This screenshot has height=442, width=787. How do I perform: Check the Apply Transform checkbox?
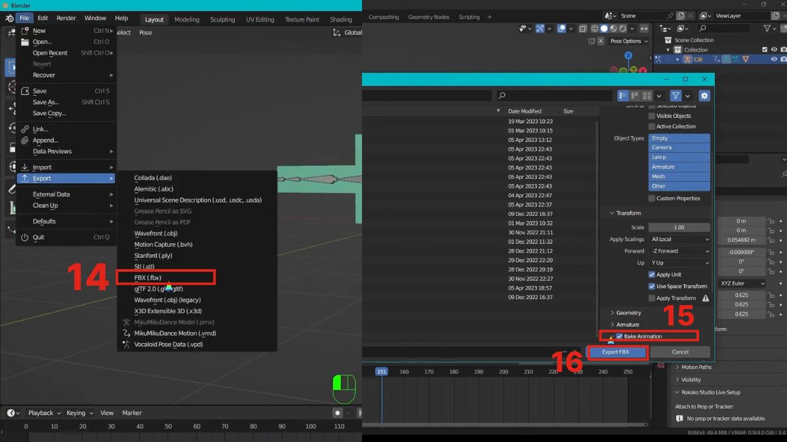[652, 298]
